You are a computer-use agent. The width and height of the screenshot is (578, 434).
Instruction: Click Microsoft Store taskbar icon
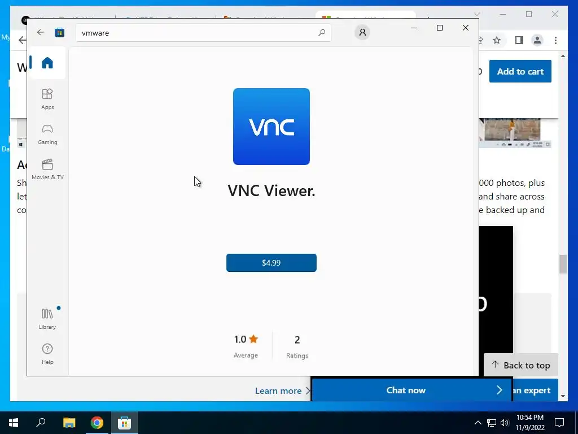point(125,423)
